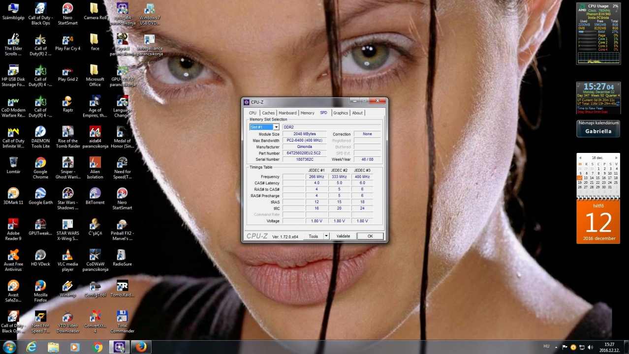Open the face folder
629x354 pixels.
pyautogui.click(x=95, y=42)
